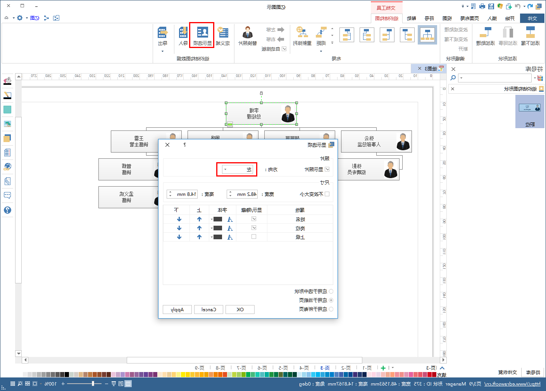Image resolution: width=546 pixels, height=391 pixels.
Task: Open font color dropdown for 上级 row
Action: pos(212,237)
